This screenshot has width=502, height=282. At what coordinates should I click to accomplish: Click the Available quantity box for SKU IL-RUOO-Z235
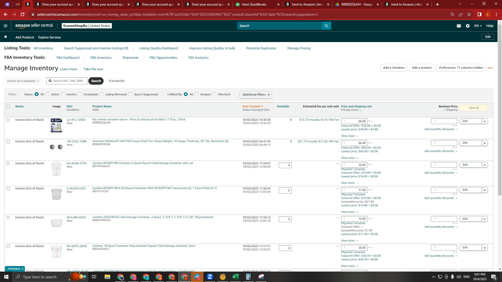285,190
